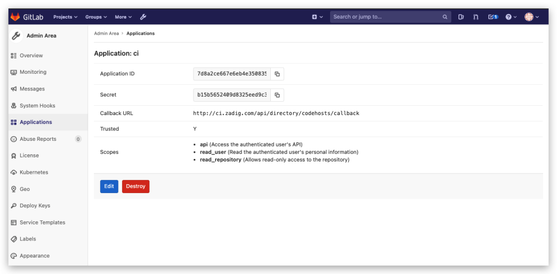Open License in the sidebar
The height and width of the screenshot is (274, 557).
[x=48, y=155]
